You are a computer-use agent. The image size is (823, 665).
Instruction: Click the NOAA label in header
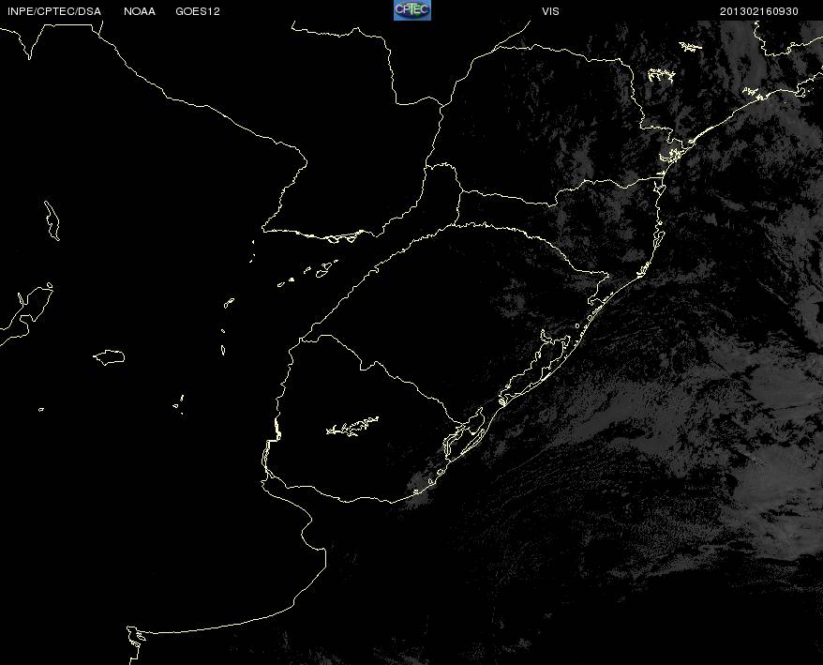[x=140, y=11]
